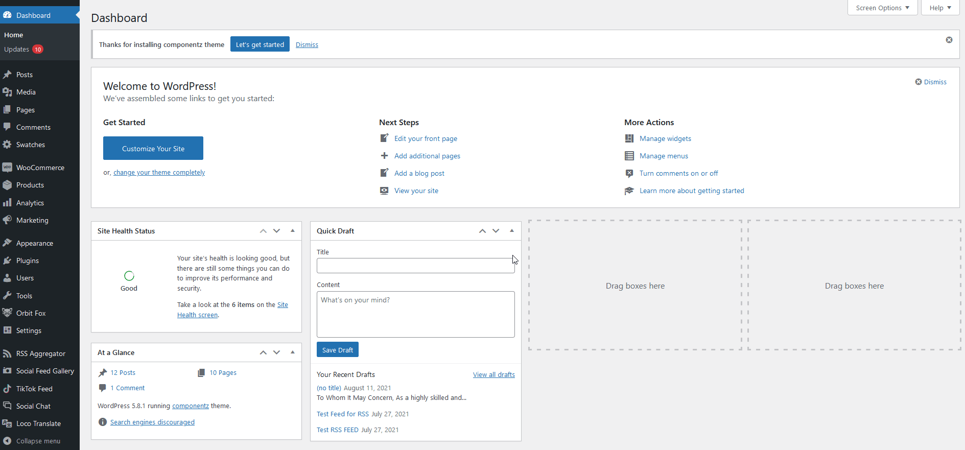Move Quick Draft box down

click(x=496, y=231)
